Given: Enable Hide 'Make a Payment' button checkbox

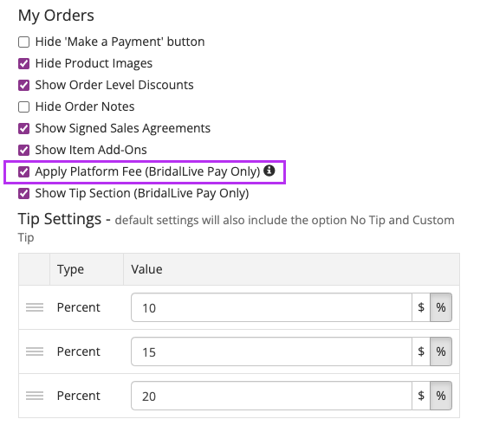Looking at the screenshot, I should click(24, 42).
